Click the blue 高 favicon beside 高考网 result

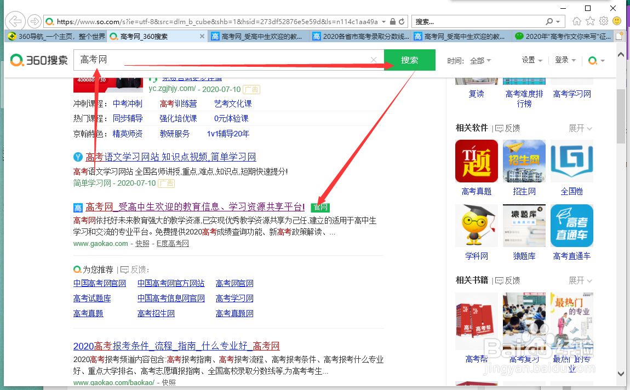(78, 208)
